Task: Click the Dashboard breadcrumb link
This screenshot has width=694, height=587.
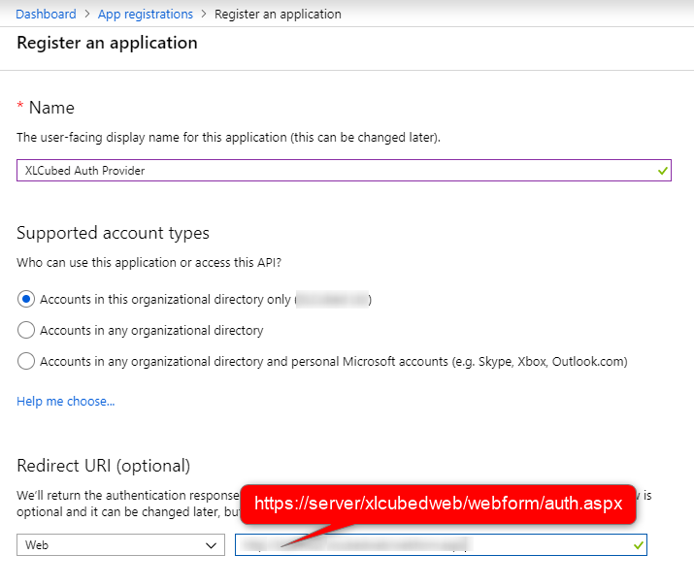Action: click(x=46, y=14)
